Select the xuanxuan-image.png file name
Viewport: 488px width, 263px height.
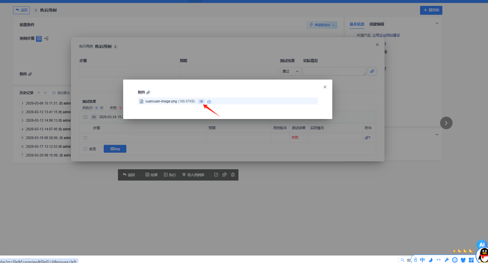click(x=161, y=101)
